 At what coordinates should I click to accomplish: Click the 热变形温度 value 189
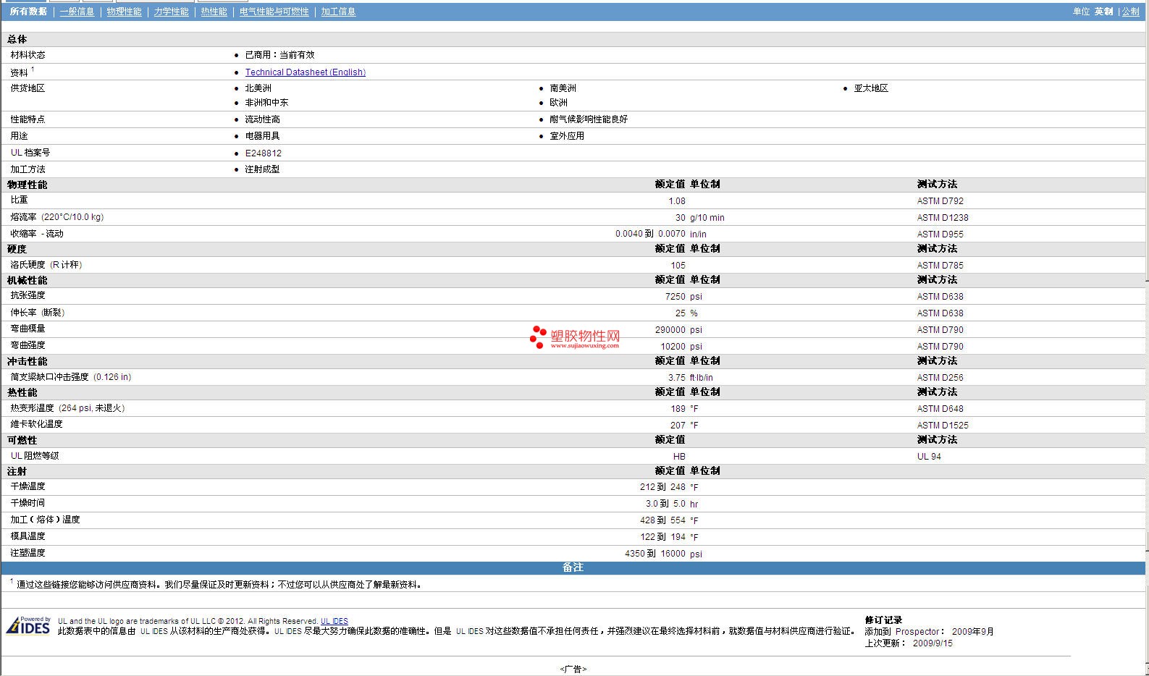[x=678, y=409]
